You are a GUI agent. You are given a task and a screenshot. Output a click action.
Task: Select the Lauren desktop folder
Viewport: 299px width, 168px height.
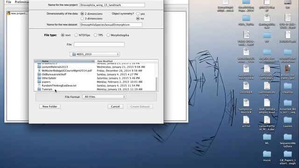point(288,120)
